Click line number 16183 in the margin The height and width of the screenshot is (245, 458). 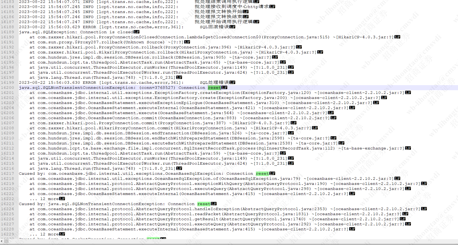coord(7,2)
